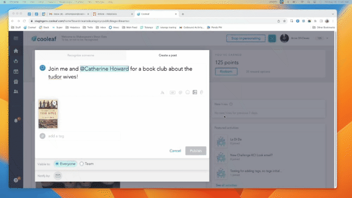Open the Main Feed bookmarks folder
The height and width of the screenshot is (198, 352).
click(x=130, y=27)
